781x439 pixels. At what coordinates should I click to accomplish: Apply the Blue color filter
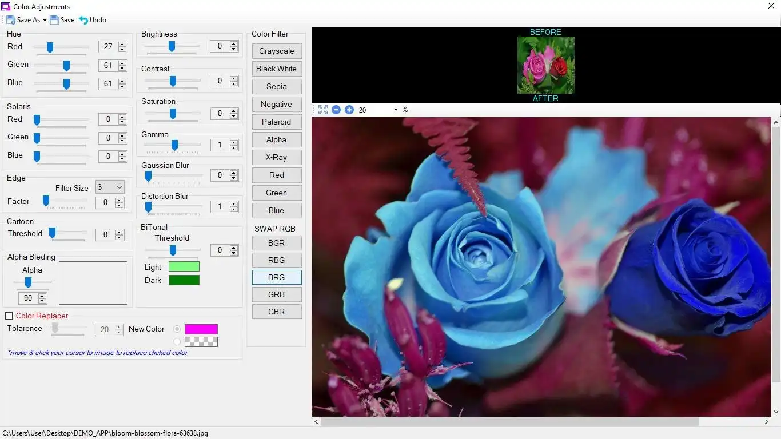[x=277, y=210]
